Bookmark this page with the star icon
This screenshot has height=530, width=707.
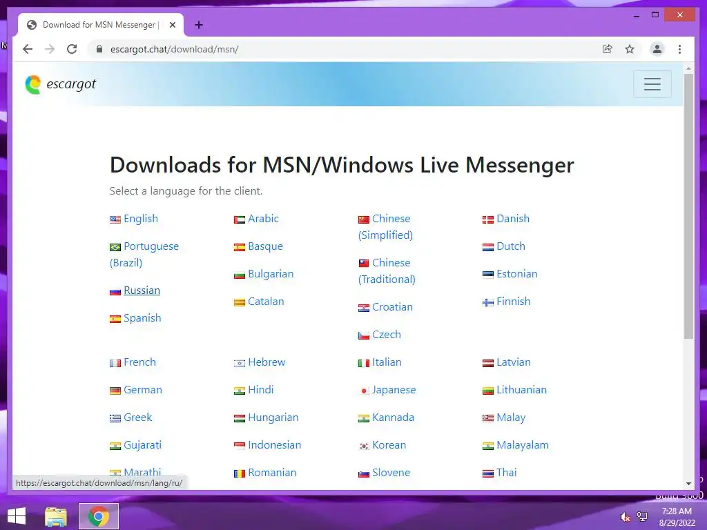point(630,49)
